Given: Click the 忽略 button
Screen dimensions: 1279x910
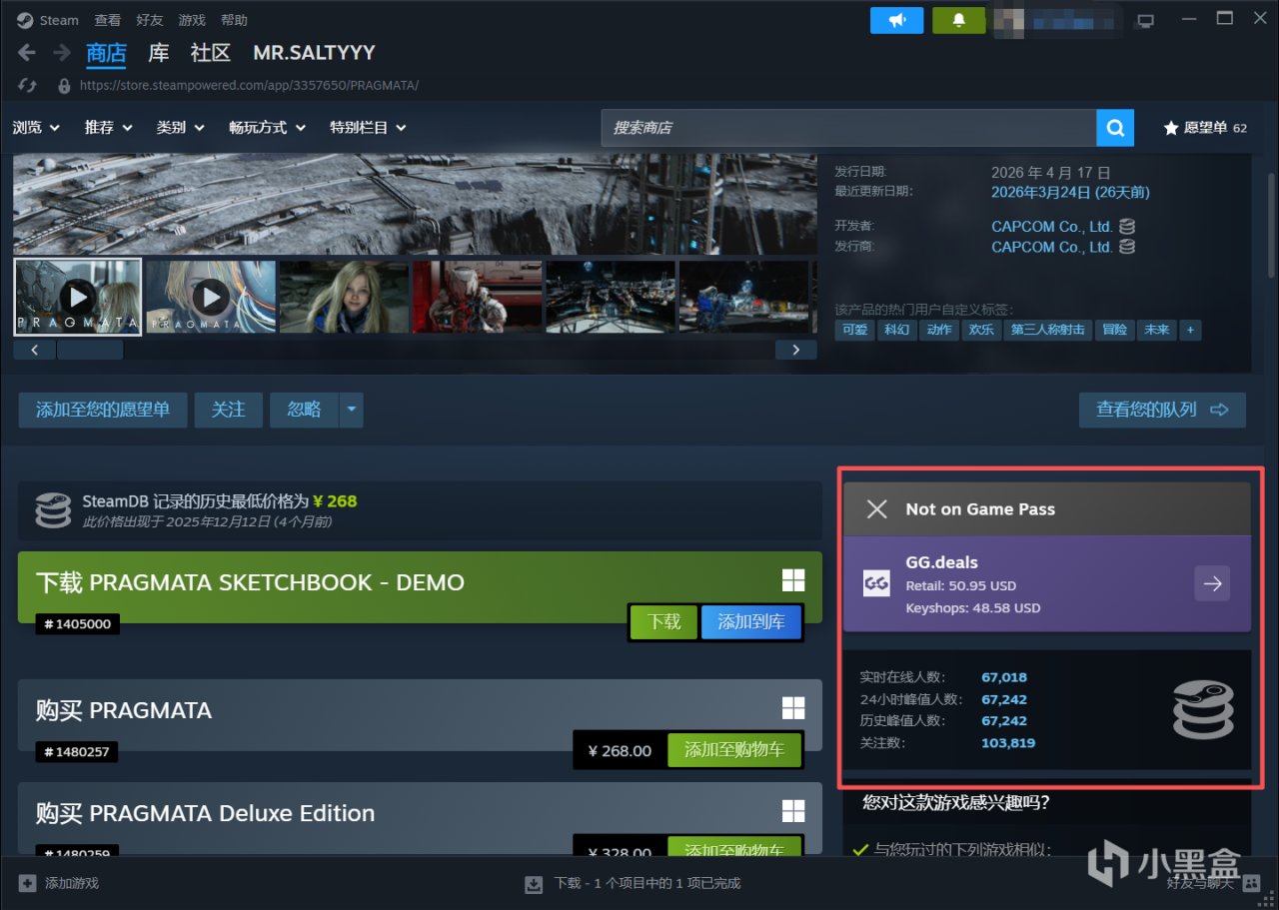Looking at the screenshot, I should tap(305, 410).
